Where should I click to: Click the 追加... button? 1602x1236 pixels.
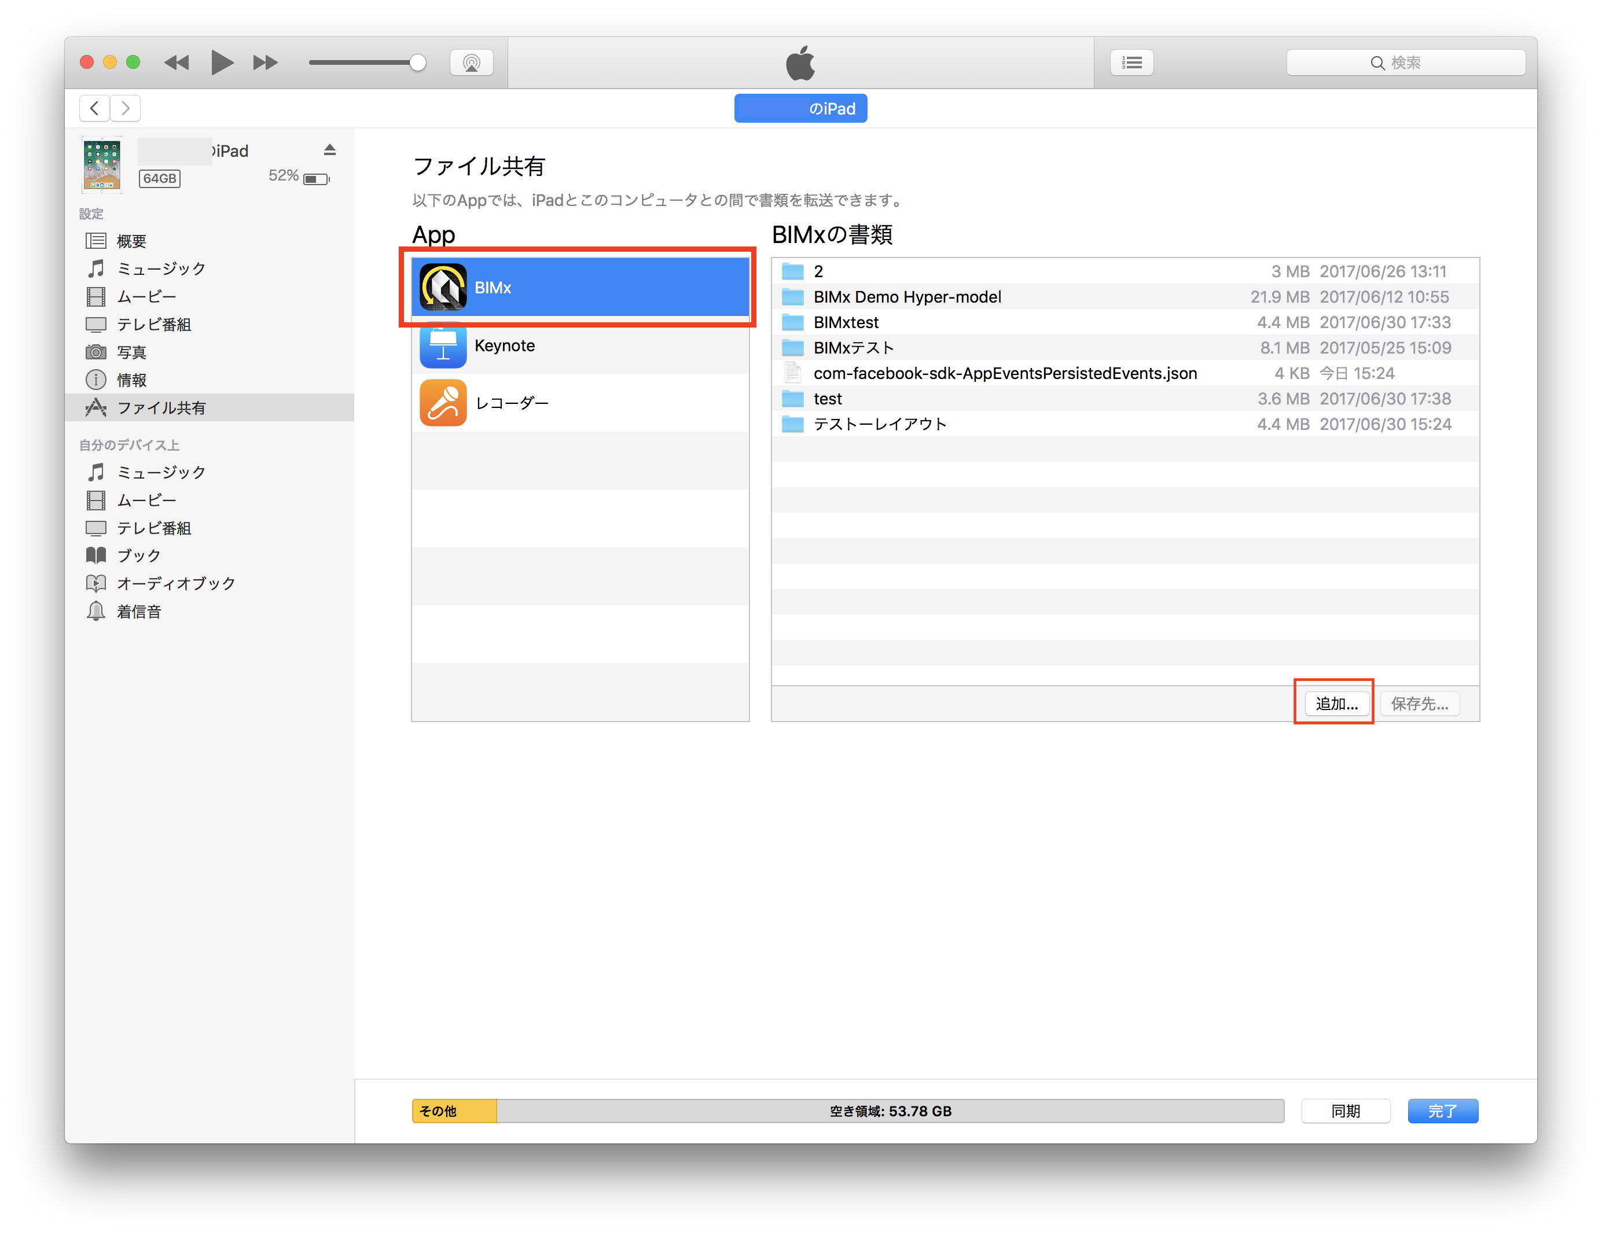click(1336, 704)
